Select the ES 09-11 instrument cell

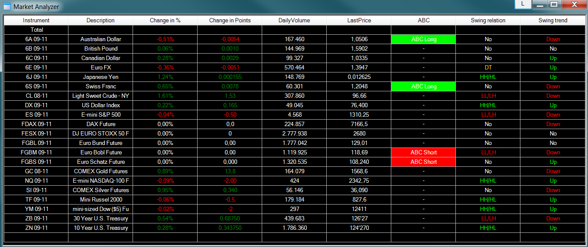(x=36, y=114)
